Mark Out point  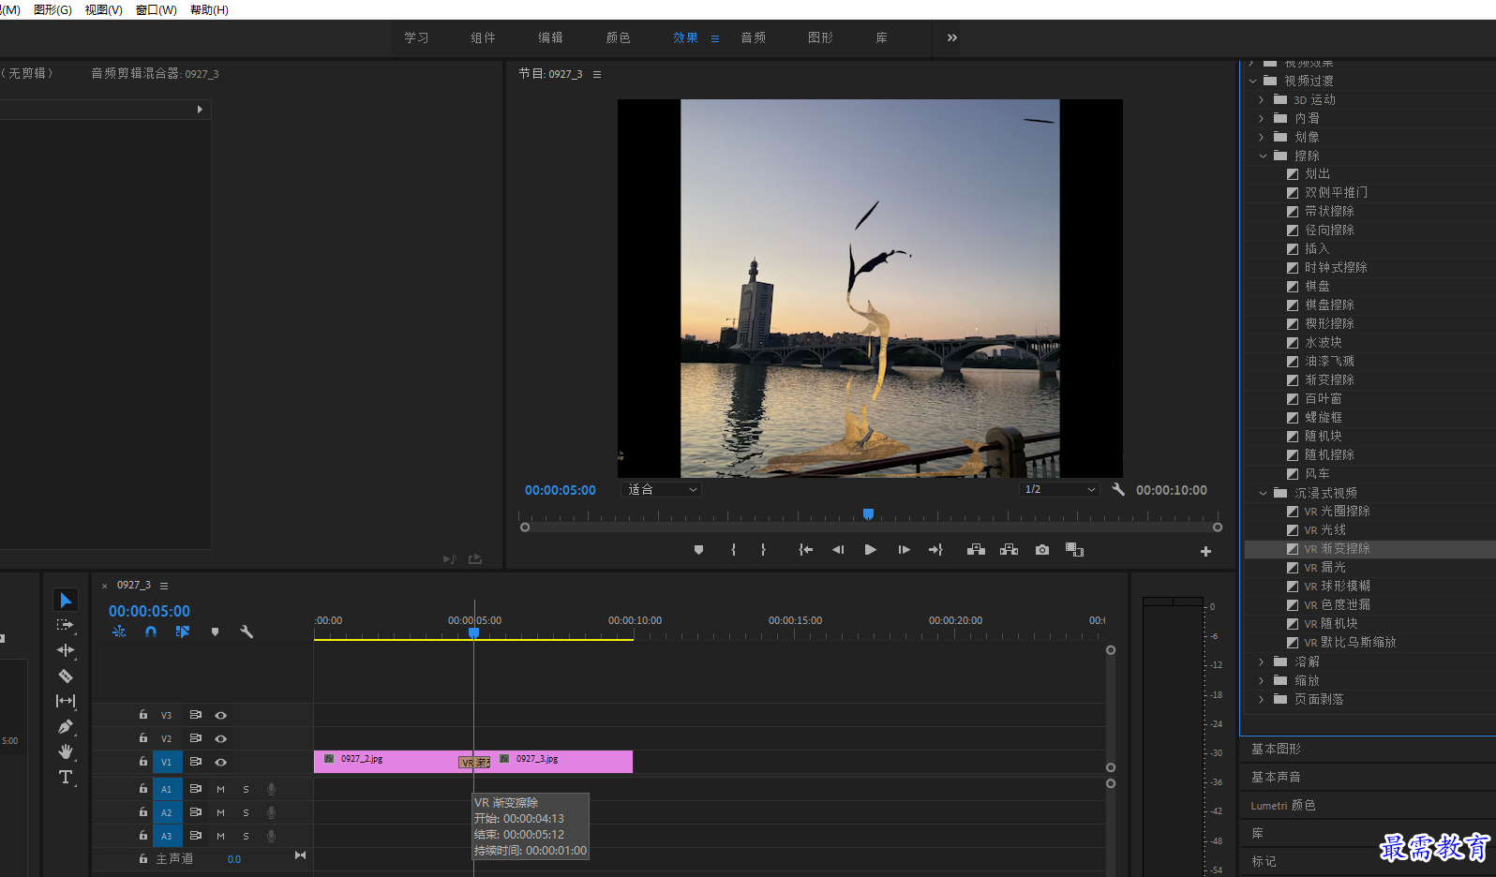(763, 550)
